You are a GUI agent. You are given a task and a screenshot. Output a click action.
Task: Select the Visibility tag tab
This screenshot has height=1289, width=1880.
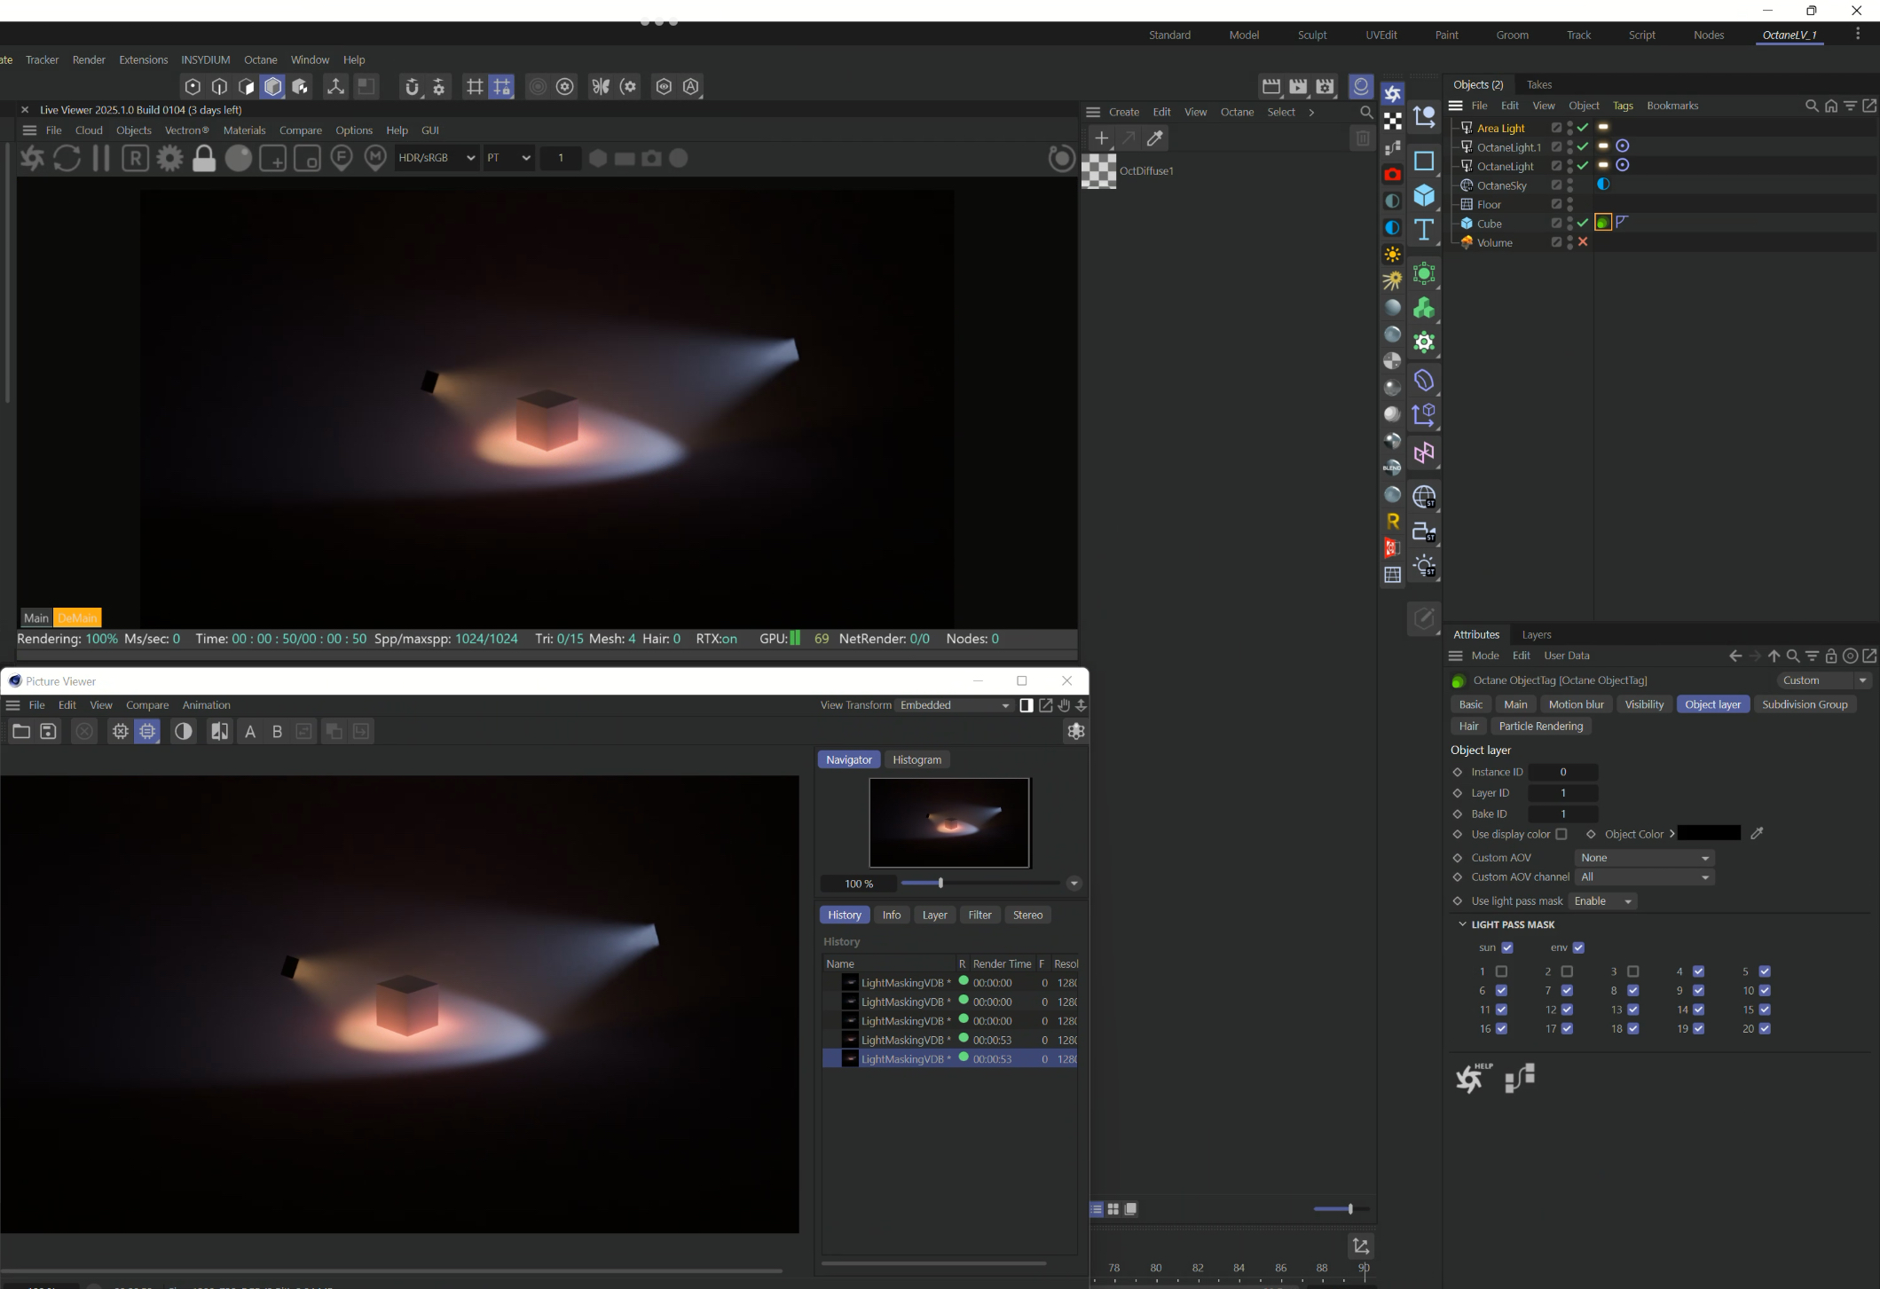pyautogui.click(x=1643, y=704)
